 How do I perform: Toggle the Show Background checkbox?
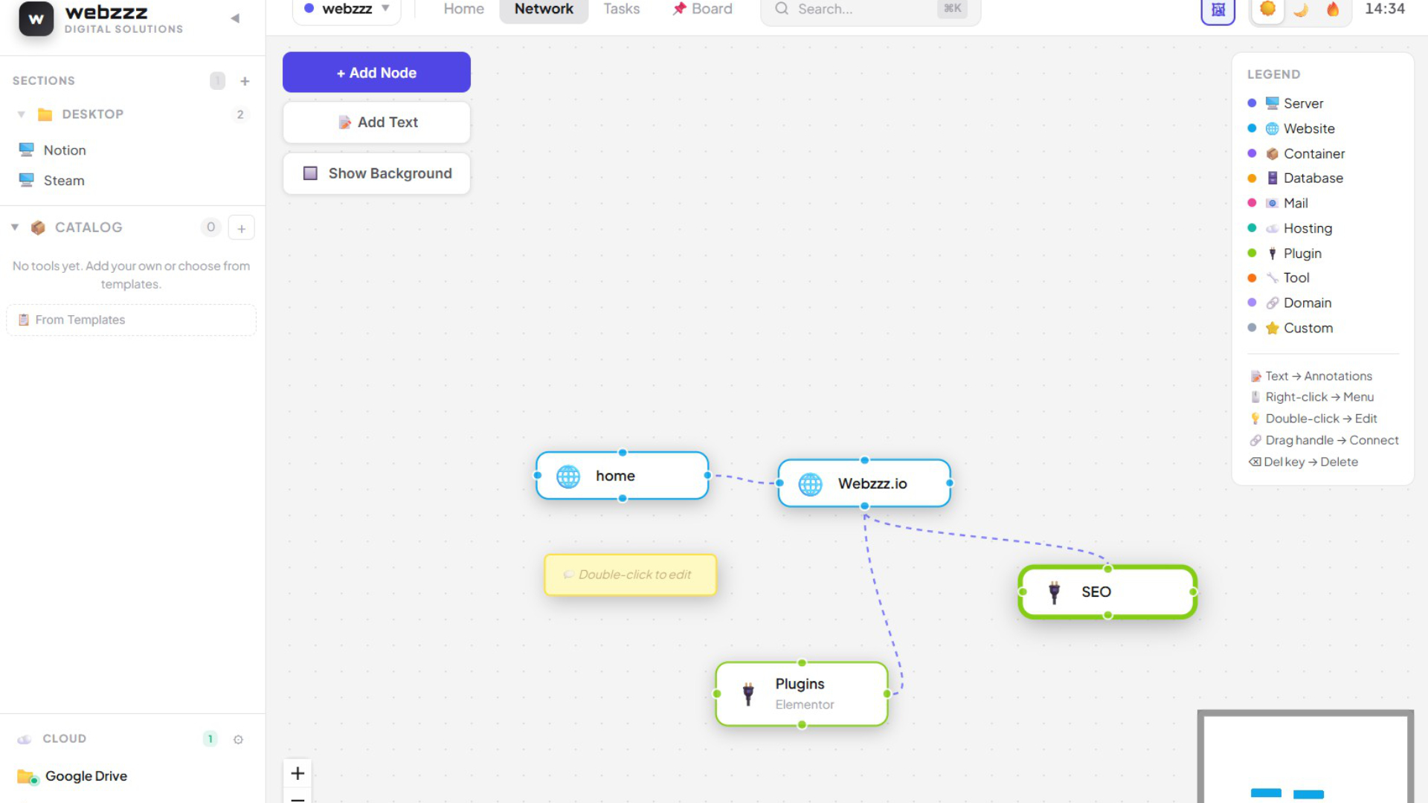pos(310,173)
